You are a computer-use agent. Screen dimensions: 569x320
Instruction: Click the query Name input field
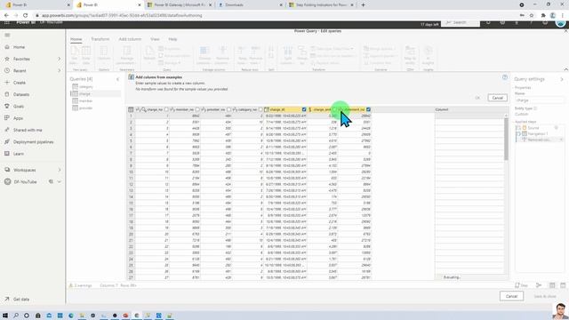[x=540, y=100]
